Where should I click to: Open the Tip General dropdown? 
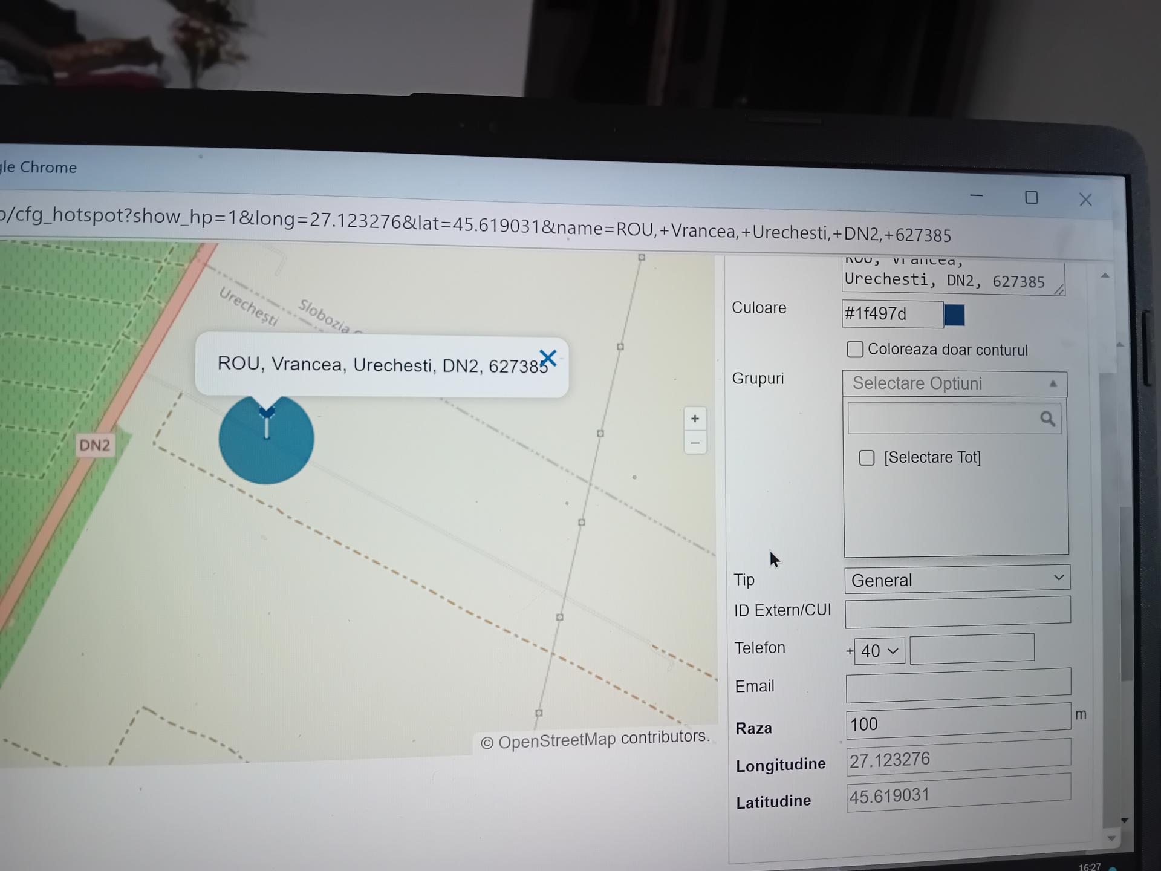(957, 579)
